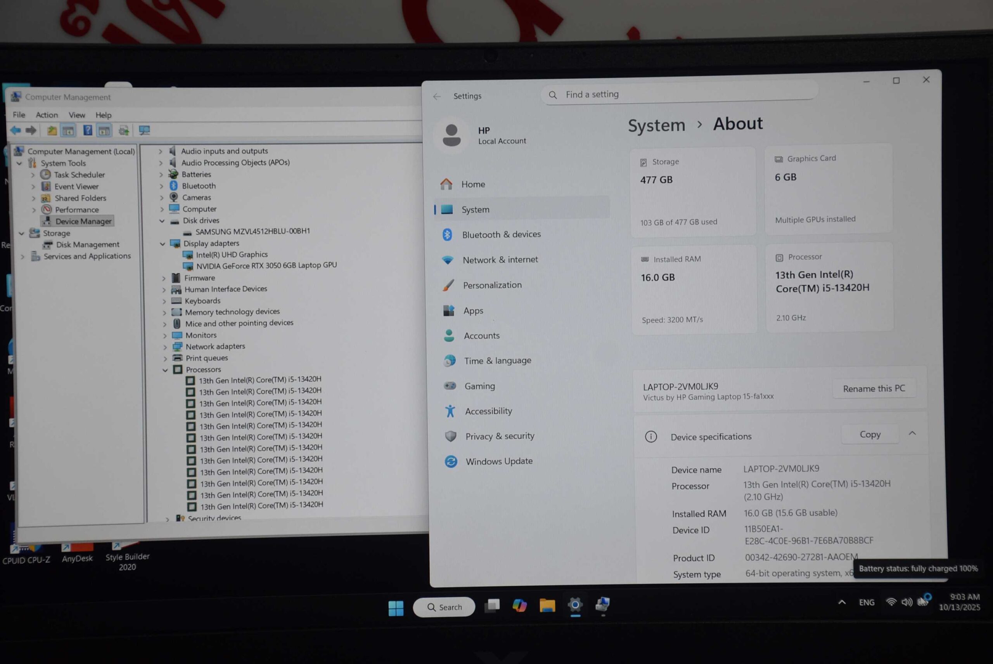Click the scan for hardware changes monitor icon
The image size is (993, 664).
[x=144, y=130]
